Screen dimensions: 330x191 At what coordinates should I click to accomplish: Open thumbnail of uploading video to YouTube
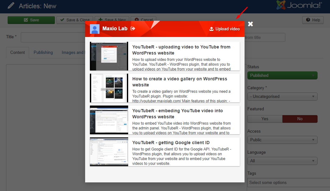[109, 56]
